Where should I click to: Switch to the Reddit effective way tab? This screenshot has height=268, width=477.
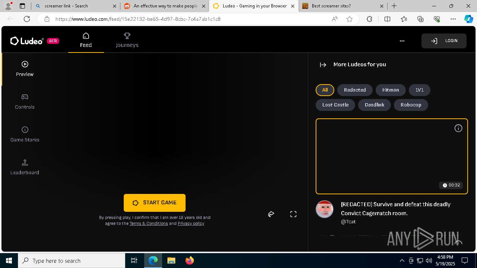pyautogui.click(x=165, y=6)
